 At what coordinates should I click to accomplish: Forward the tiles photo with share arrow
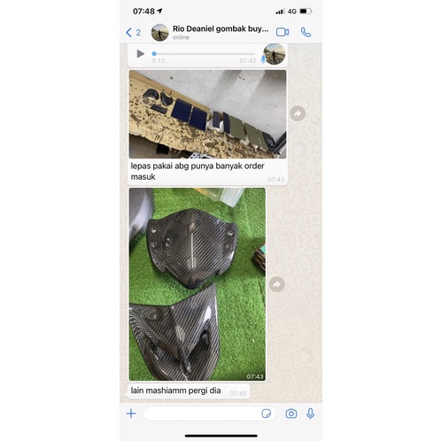click(298, 113)
